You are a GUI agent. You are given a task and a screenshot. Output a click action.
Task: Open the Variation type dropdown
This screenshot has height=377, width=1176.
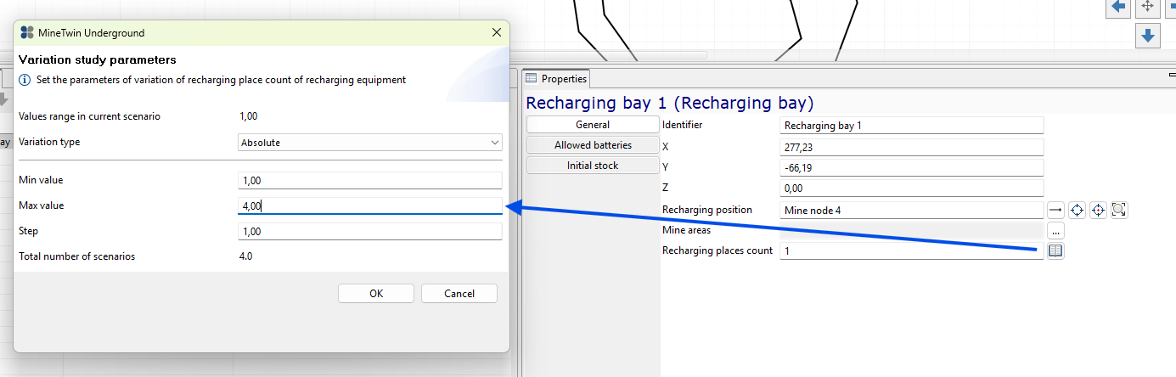pyautogui.click(x=370, y=143)
